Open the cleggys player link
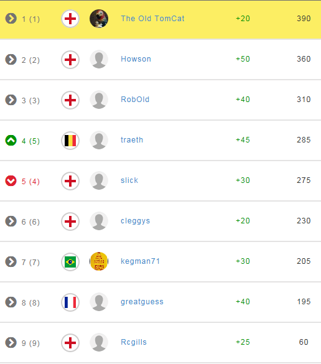321x364 pixels. point(136,221)
